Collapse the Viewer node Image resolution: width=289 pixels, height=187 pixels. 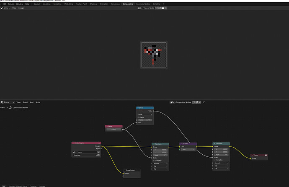pyautogui.click(x=252, y=155)
